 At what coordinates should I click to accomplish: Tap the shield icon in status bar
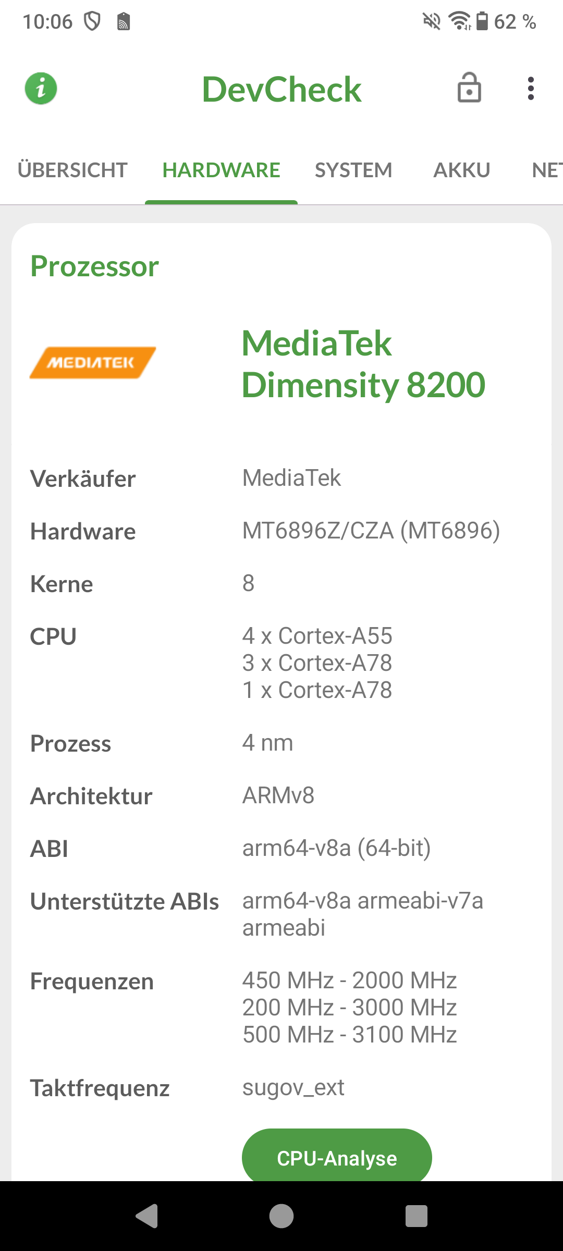92,21
